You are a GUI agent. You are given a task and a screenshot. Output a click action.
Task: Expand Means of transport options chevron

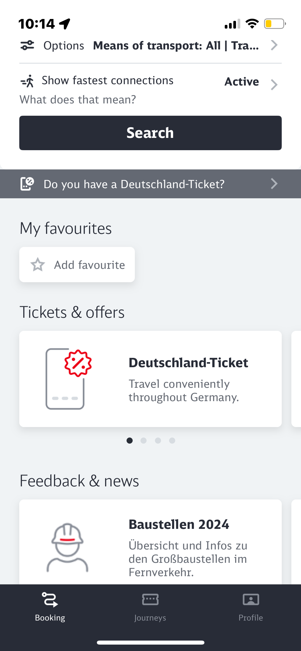(x=274, y=45)
